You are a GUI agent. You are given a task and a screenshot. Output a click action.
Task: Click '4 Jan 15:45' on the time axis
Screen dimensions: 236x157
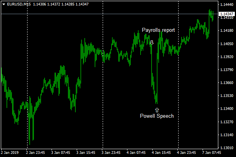click(x=162, y=152)
